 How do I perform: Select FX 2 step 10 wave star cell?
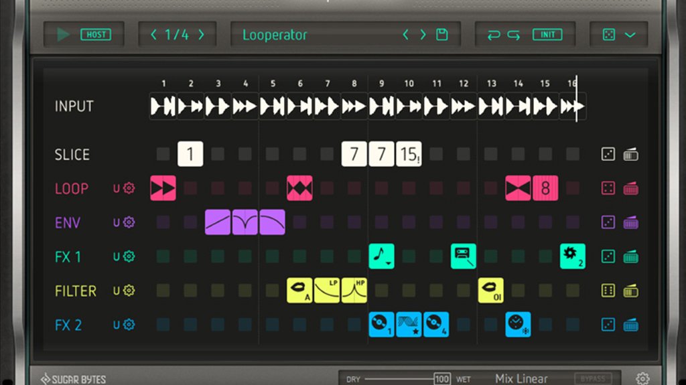(409, 325)
